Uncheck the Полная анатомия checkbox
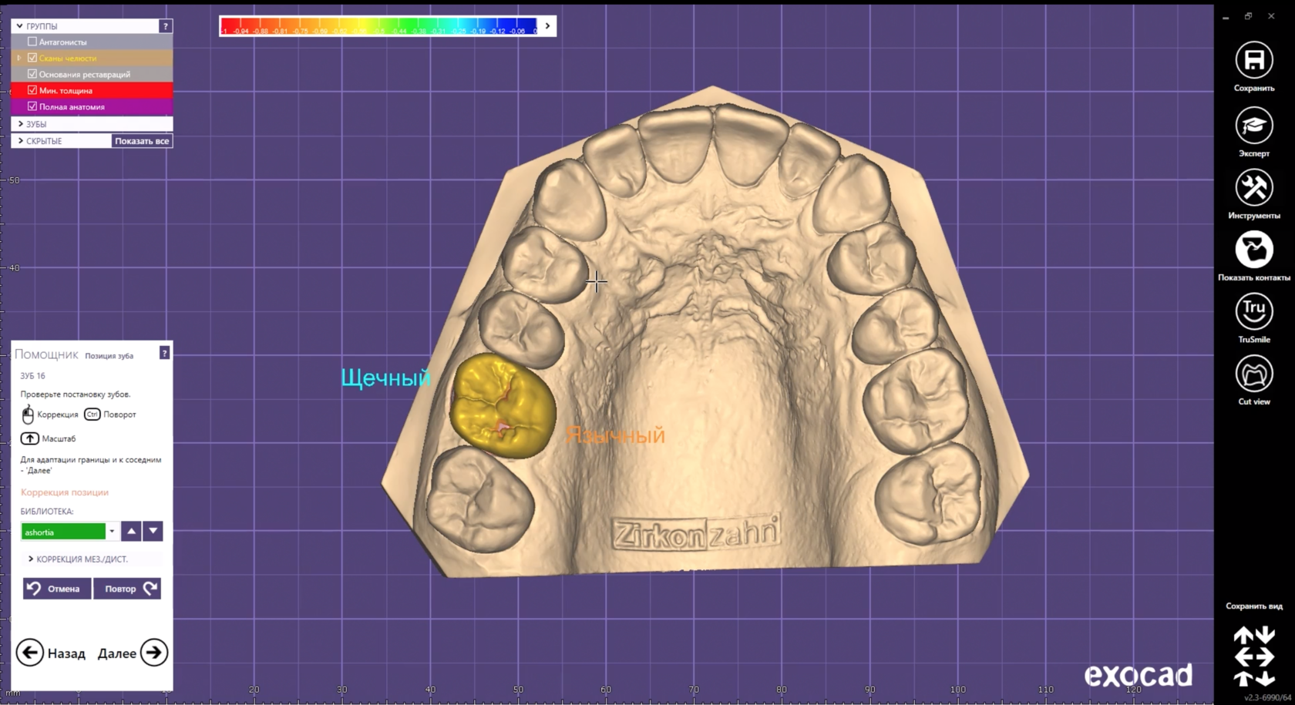Image resolution: width=1295 pixels, height=705 pixels. click(32, 106)
